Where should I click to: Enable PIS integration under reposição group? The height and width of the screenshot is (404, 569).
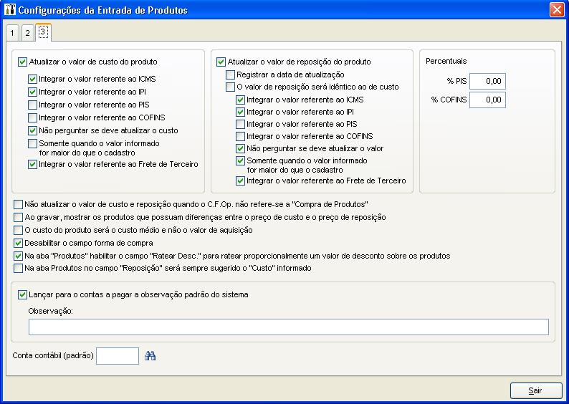tap(240, 125)
